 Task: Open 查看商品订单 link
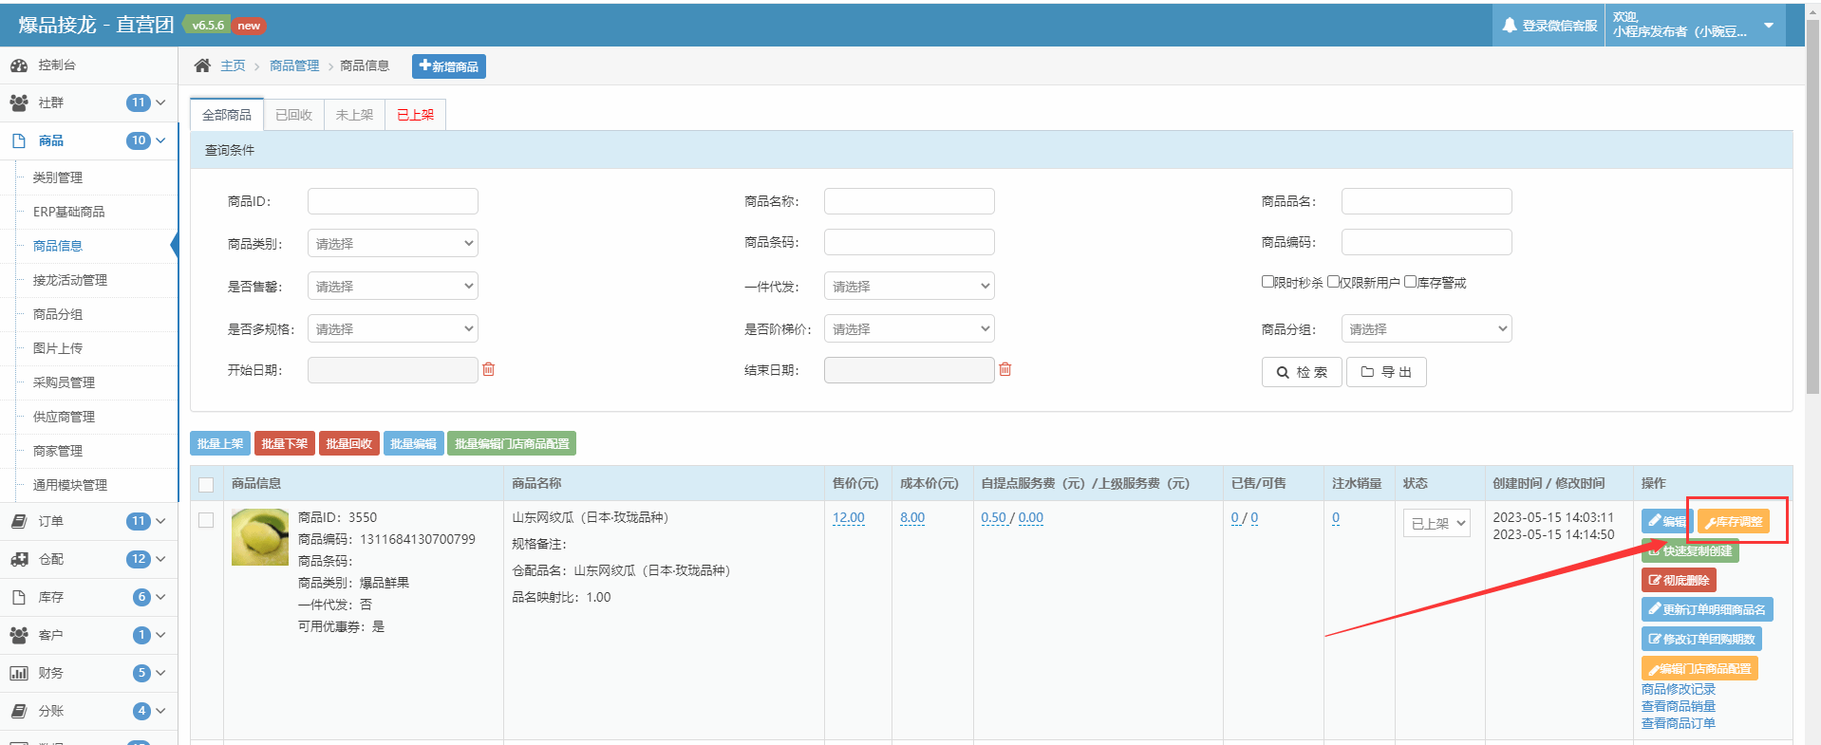[1679, 723]
